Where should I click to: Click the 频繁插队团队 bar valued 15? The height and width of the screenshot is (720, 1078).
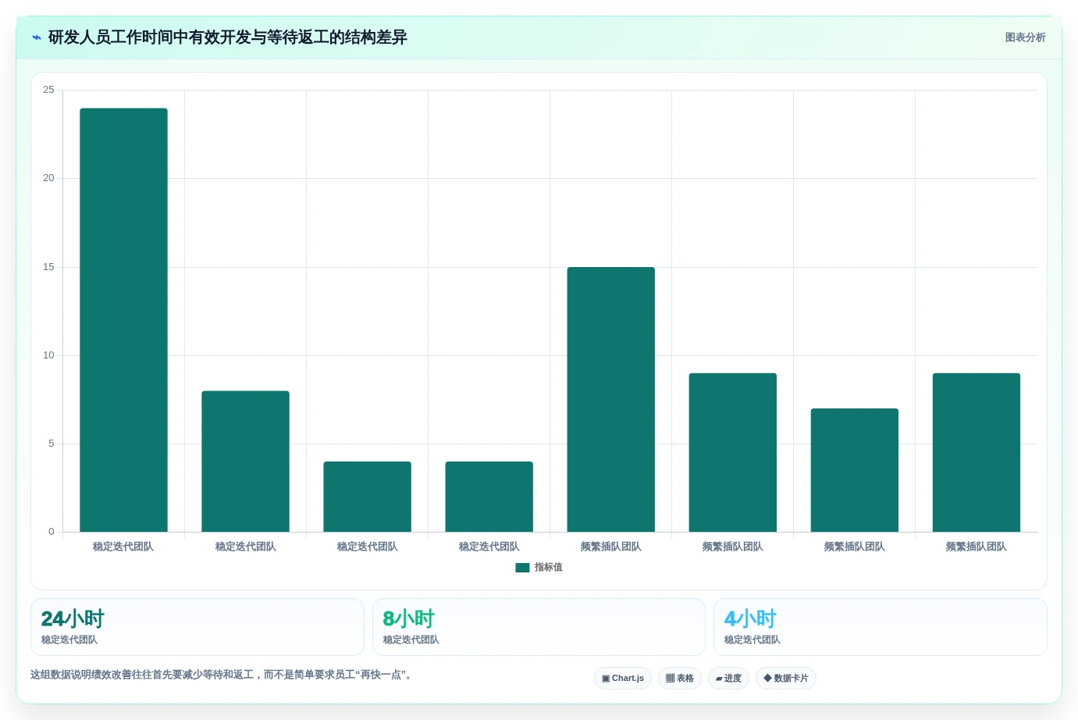[x=611, y=400]
